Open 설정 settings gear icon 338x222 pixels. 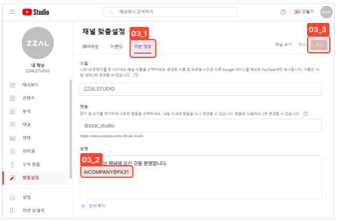(13, 197)
